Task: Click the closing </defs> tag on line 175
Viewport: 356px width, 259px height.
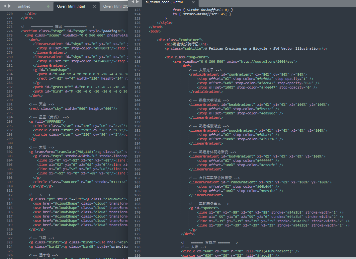Action: 188,233
